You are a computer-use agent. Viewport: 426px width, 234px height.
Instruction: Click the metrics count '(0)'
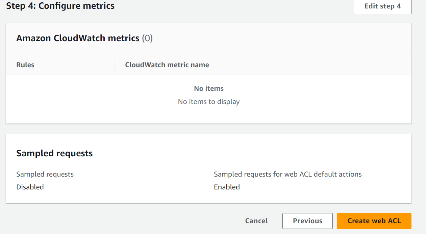(x=147, y=38)
